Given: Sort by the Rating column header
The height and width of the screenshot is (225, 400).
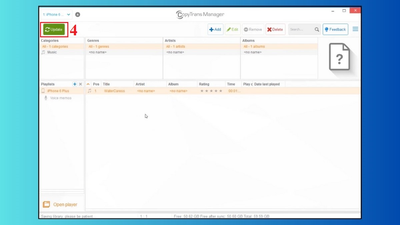Looking at the screenshot, I should [211, 84].
